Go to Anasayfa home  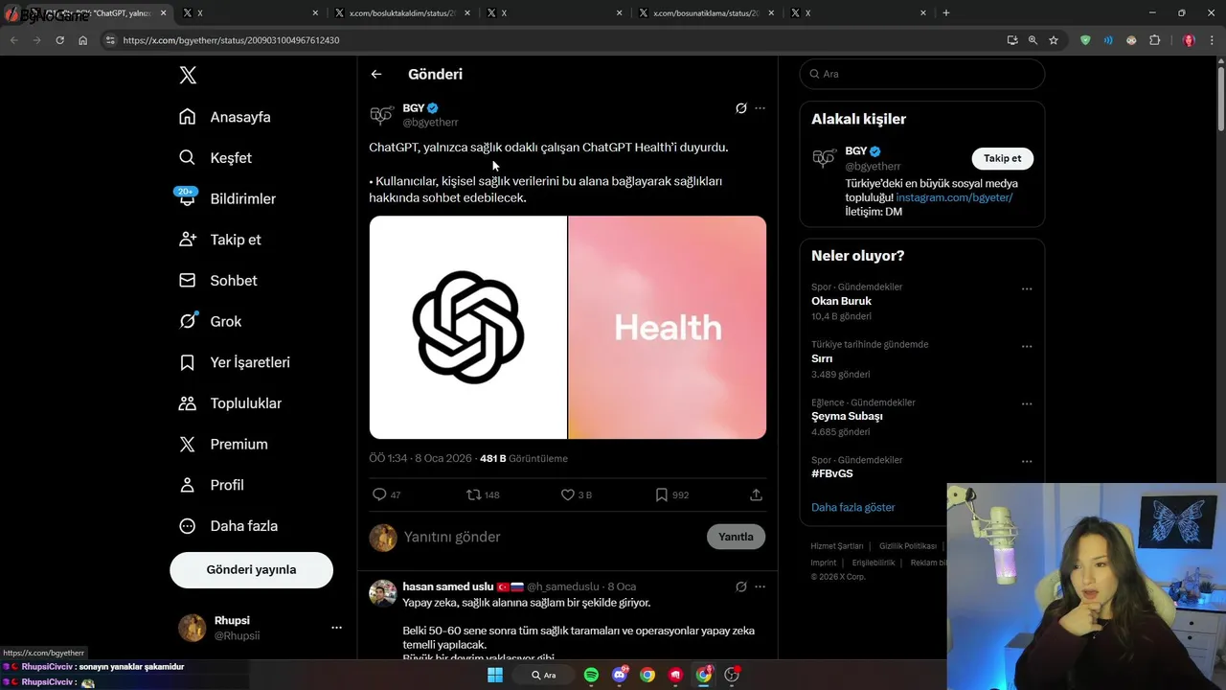click(225, 117)
